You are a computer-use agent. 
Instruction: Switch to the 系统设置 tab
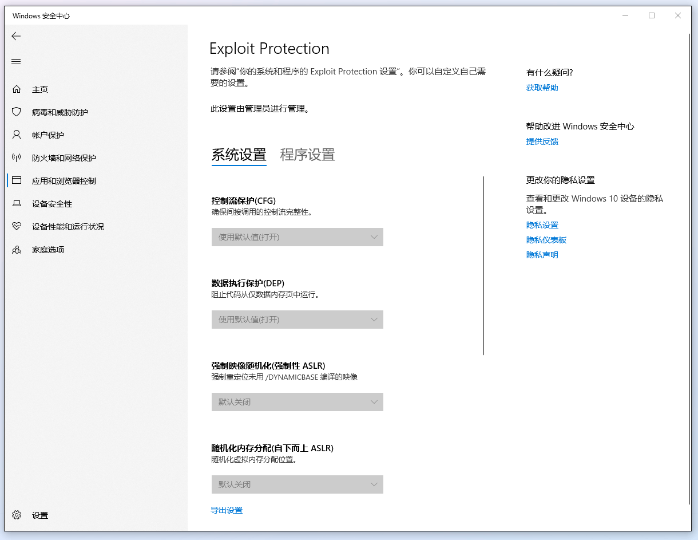point(239,155)
